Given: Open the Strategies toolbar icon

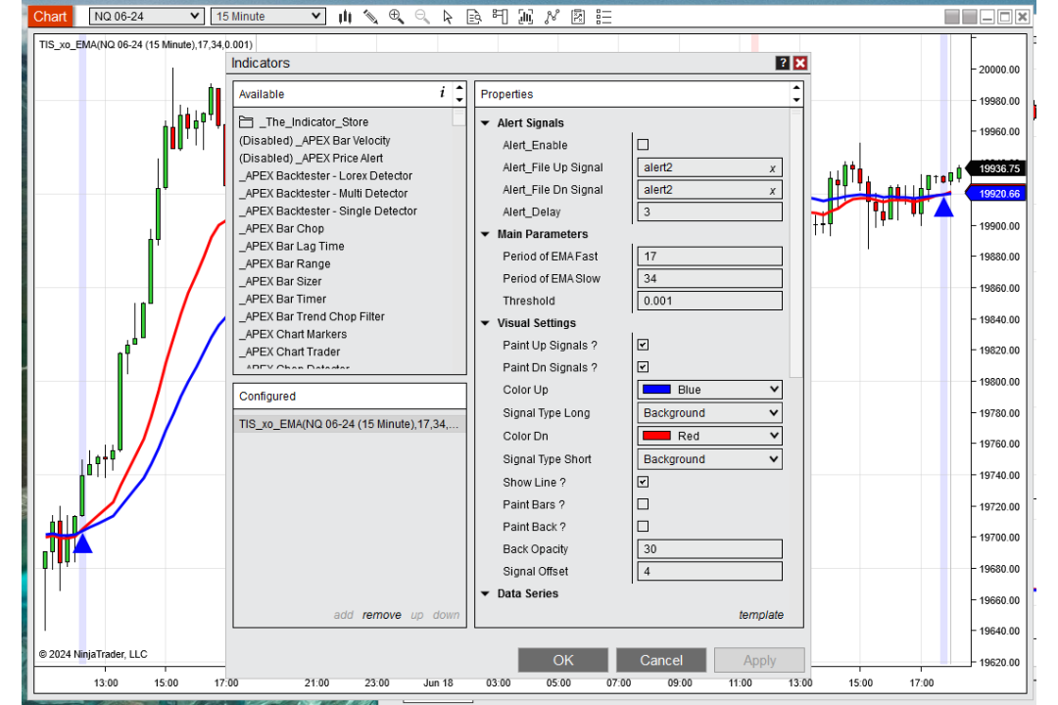Looking at the screenshot, I should (552, 17).
